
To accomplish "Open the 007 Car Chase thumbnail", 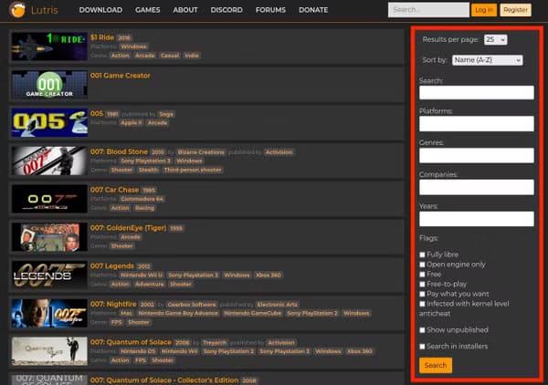I will tap(49, 199).
